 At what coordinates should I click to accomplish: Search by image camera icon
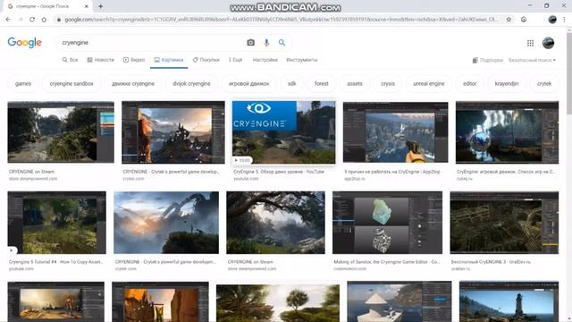pyautogui.click(x=250, y=43)
